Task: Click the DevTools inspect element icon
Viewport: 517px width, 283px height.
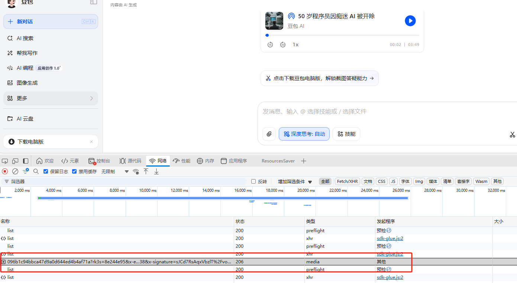Action: 5,161
